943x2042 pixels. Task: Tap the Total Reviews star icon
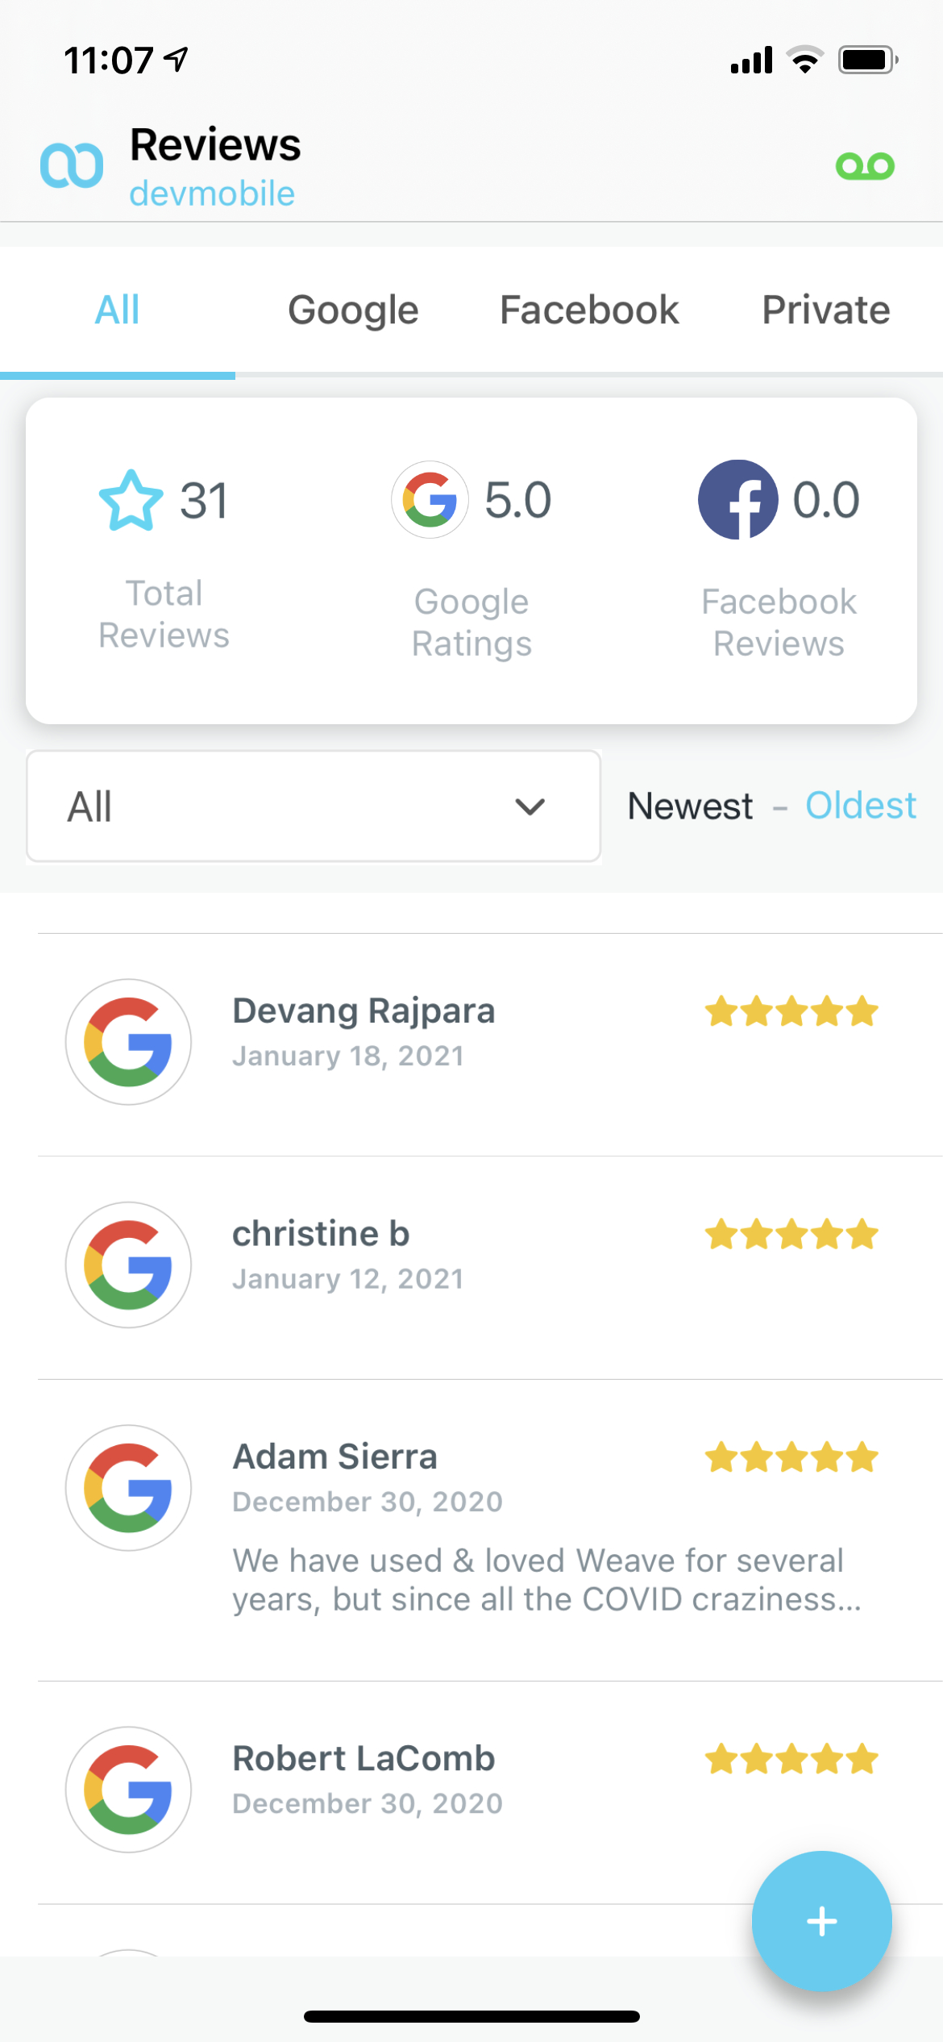131,501
